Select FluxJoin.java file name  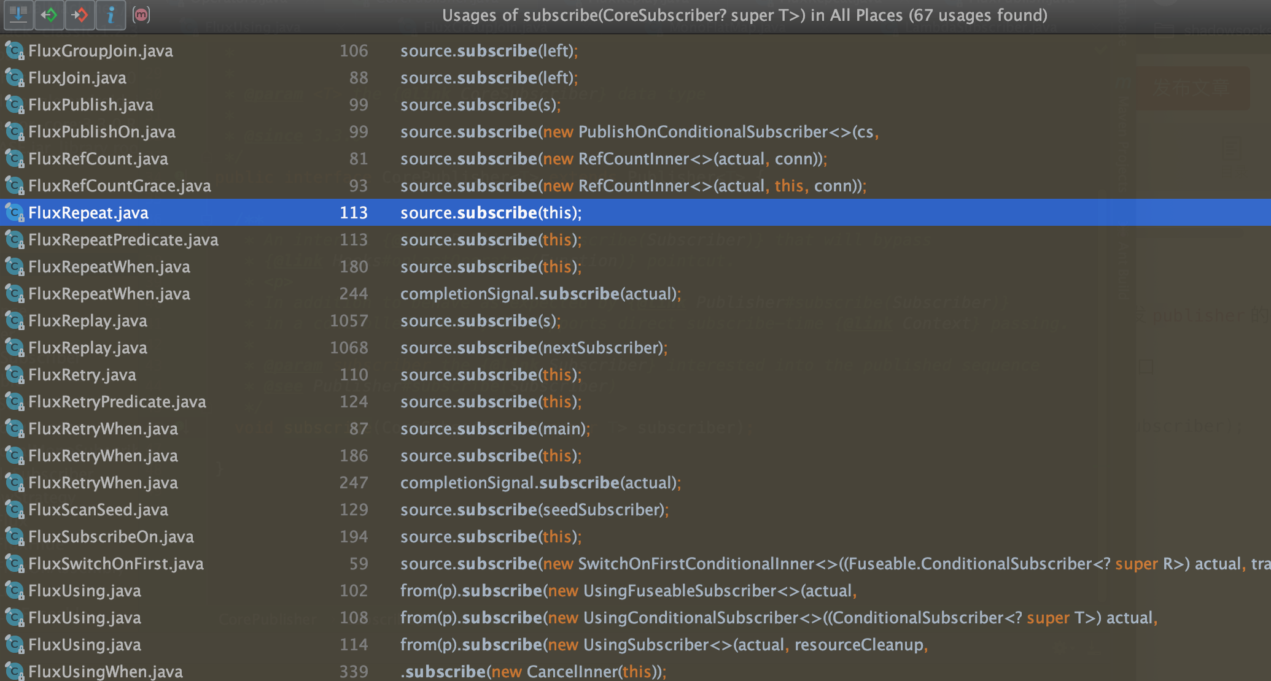click(77, 78)
